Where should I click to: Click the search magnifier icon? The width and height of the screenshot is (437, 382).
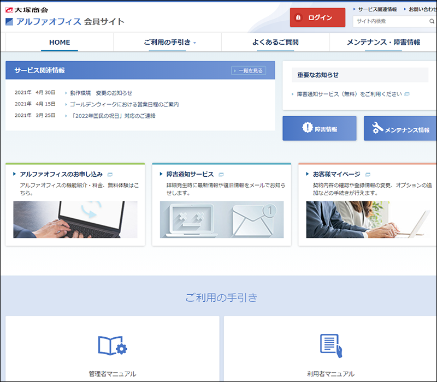coord(432,21)
